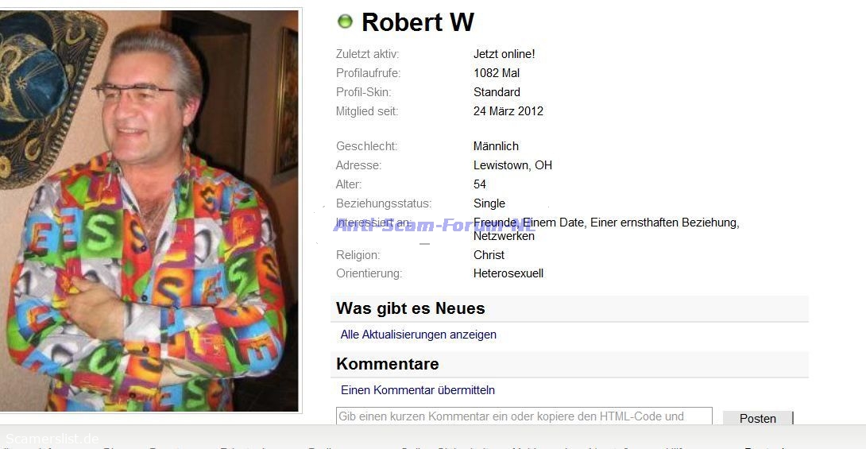This screenshot has width=866, height=449.
Task: Click the Christ religion value
Action: 489,255
